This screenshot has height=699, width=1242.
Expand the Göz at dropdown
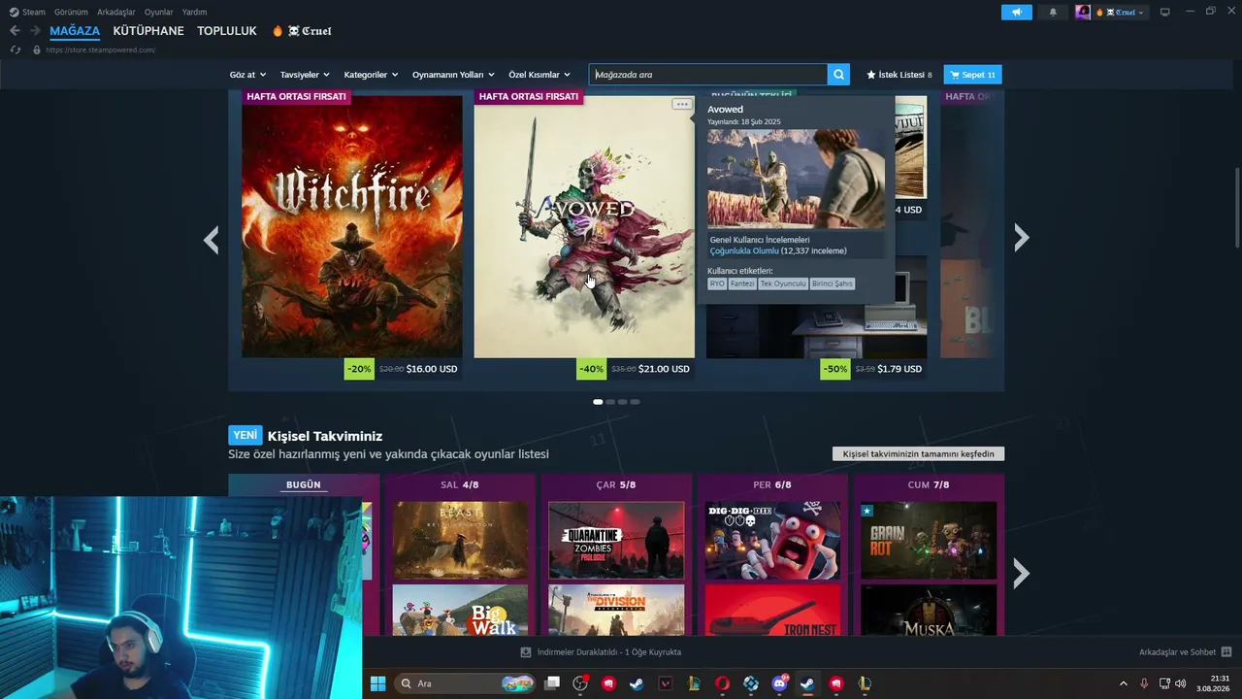247,75
